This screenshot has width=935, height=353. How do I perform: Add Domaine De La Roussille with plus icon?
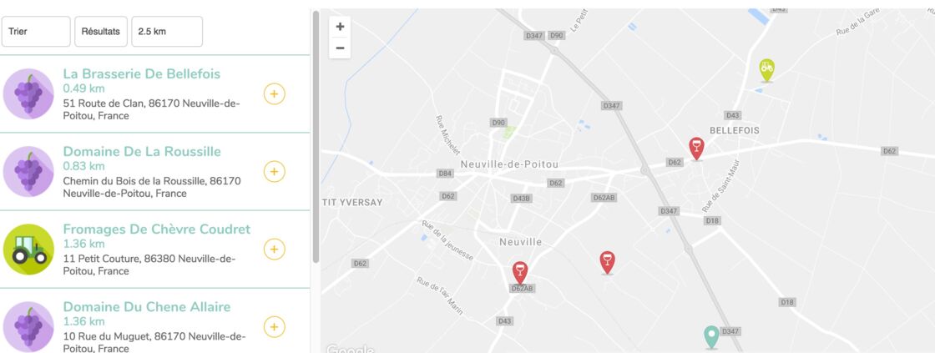(275, 171)
